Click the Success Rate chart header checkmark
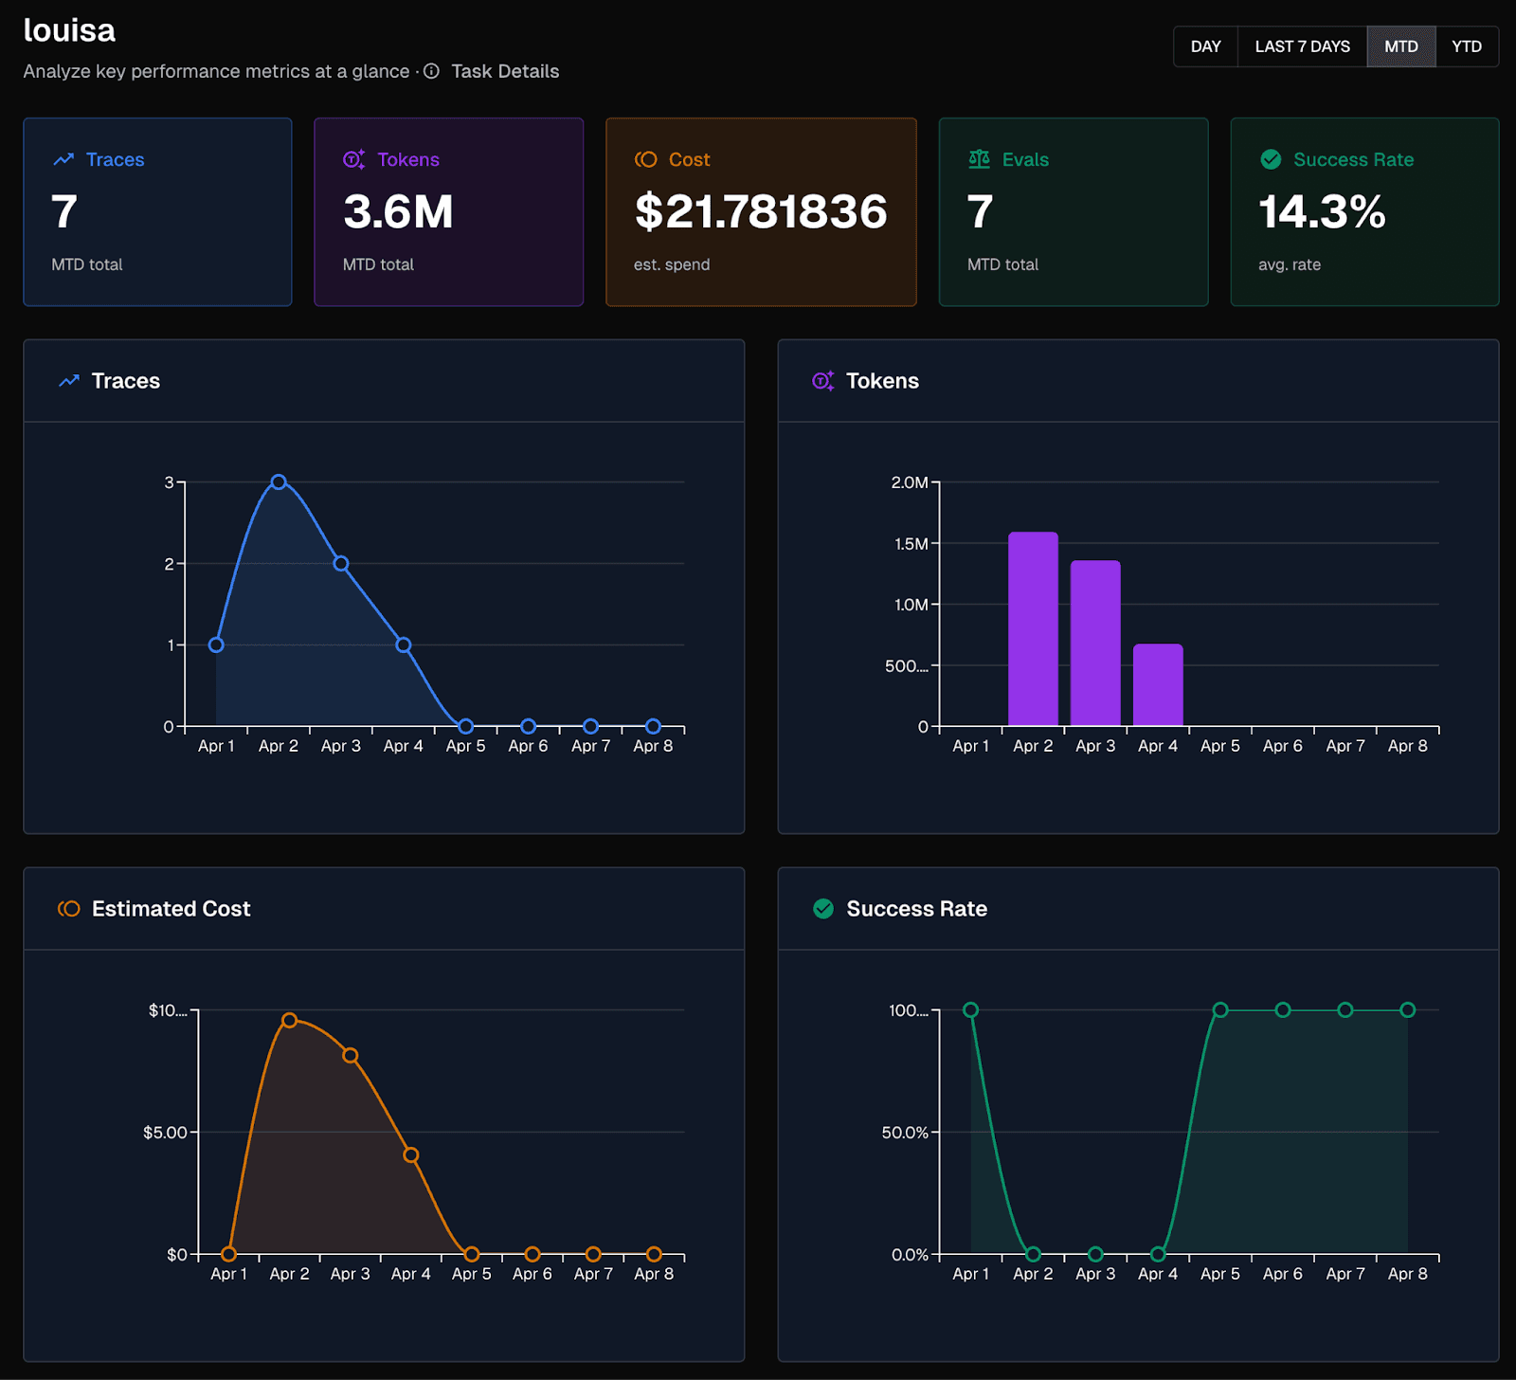 (823, 909)
